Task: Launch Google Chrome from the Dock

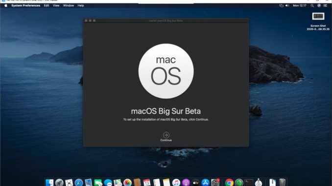Action: pyautogui.click(x=229, y=183)
